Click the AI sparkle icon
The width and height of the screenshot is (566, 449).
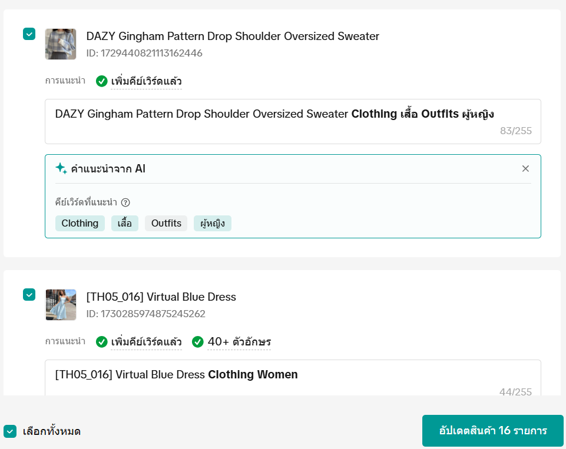click(61, 169)
